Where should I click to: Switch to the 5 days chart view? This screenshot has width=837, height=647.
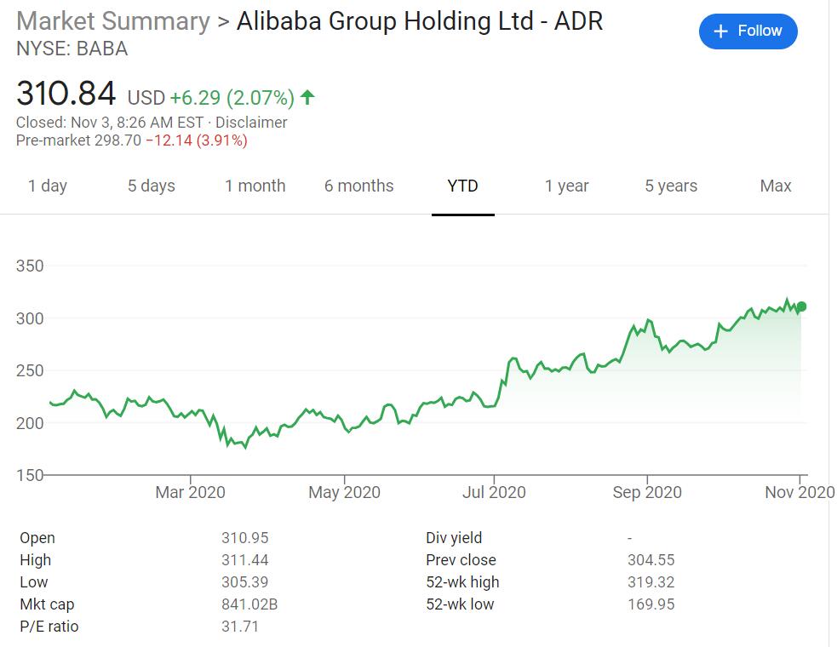tap(151, 186)
